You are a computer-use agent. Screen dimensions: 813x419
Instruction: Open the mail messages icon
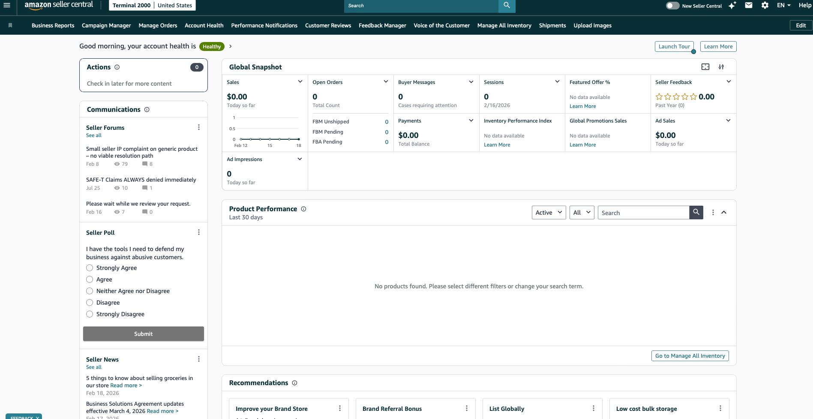pyautogui.click(x=749, y=5)
